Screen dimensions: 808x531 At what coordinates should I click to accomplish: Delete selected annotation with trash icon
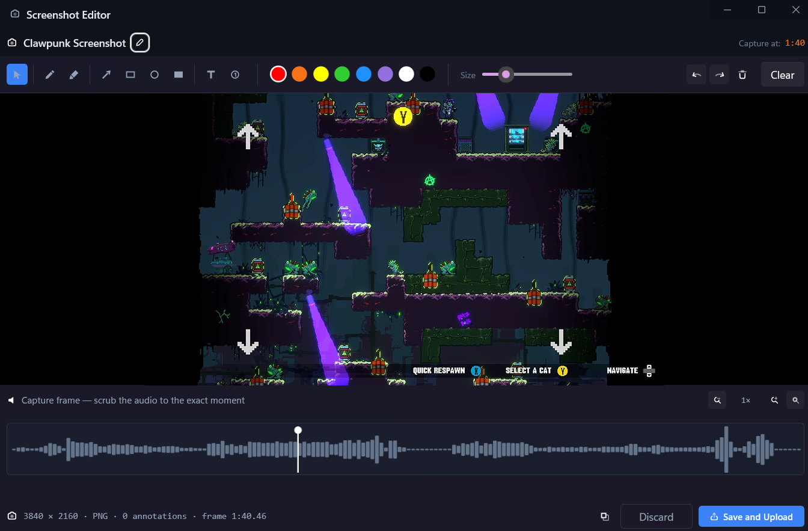pyautogui.click(x=742, y=75)
